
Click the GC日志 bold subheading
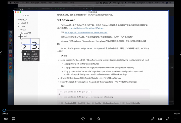point(64,56)
